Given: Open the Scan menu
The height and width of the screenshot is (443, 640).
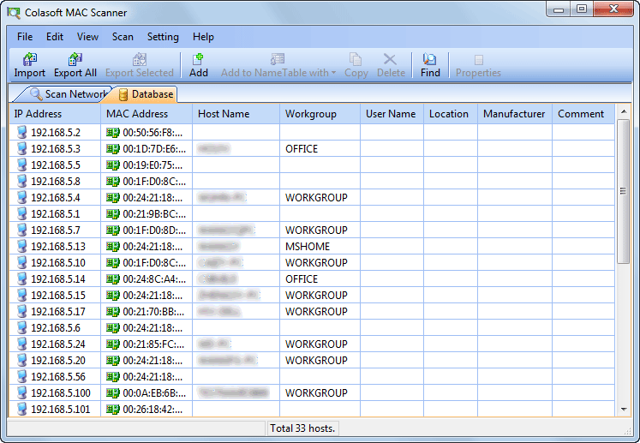Looking at the screenshot, I should (x=123, y=37).
